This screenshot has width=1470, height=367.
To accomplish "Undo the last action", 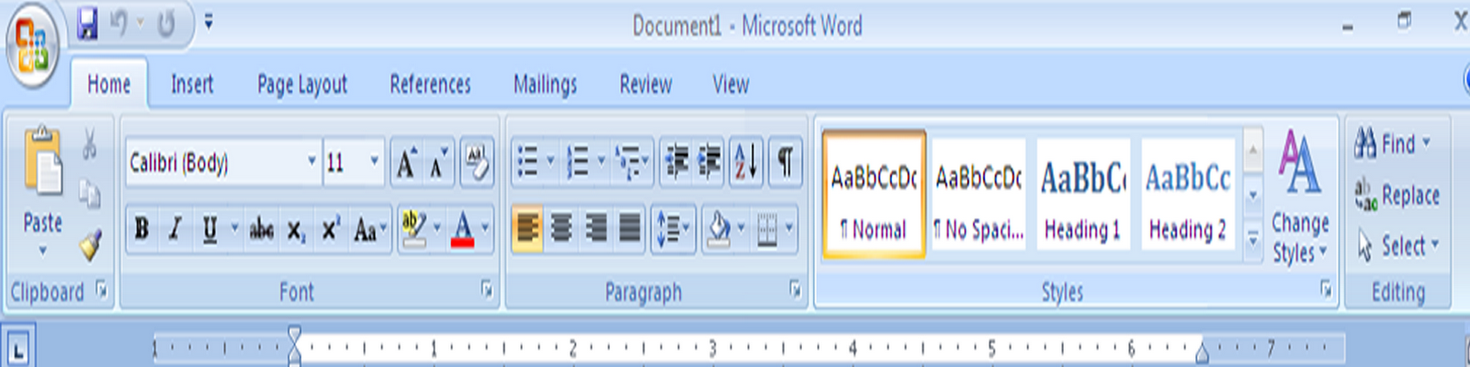I will pyautogui.click(x=119, y=25).
